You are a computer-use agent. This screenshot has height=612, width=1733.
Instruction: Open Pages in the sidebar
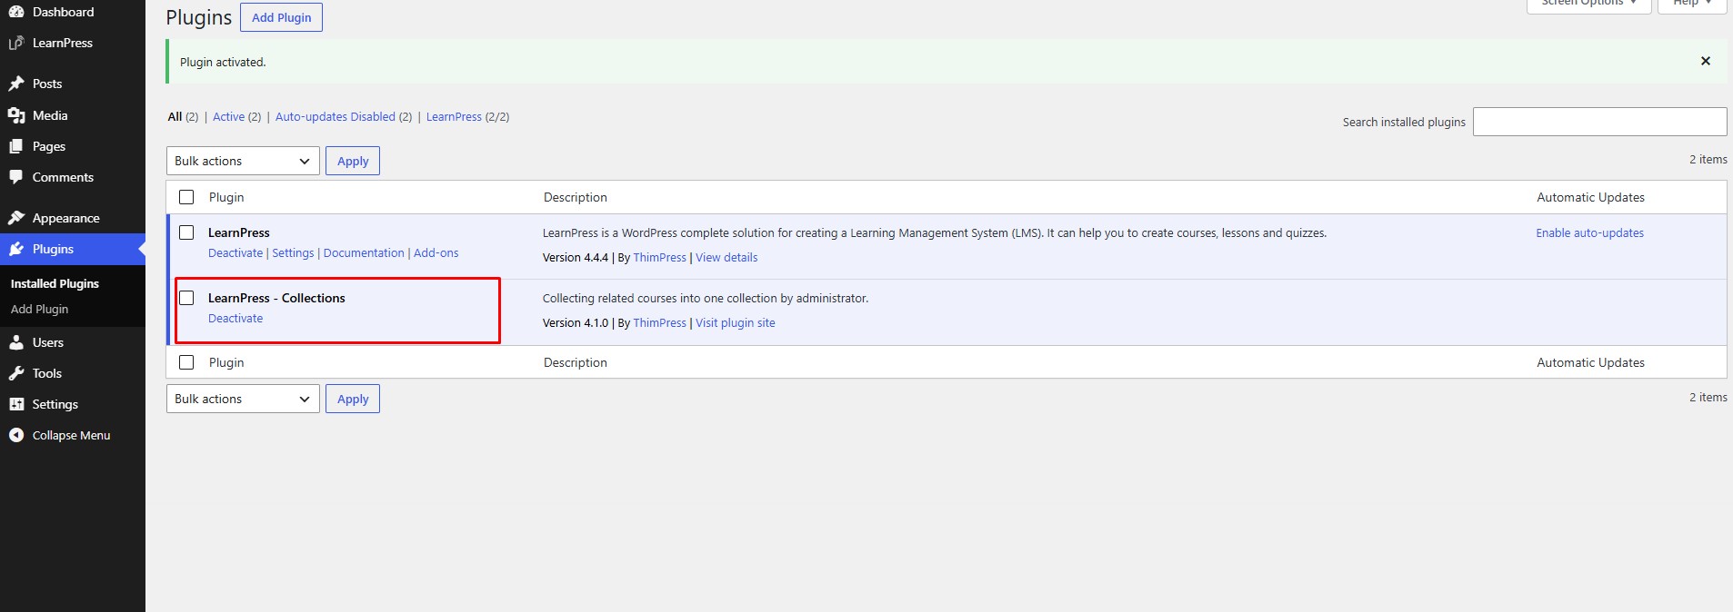49,146
